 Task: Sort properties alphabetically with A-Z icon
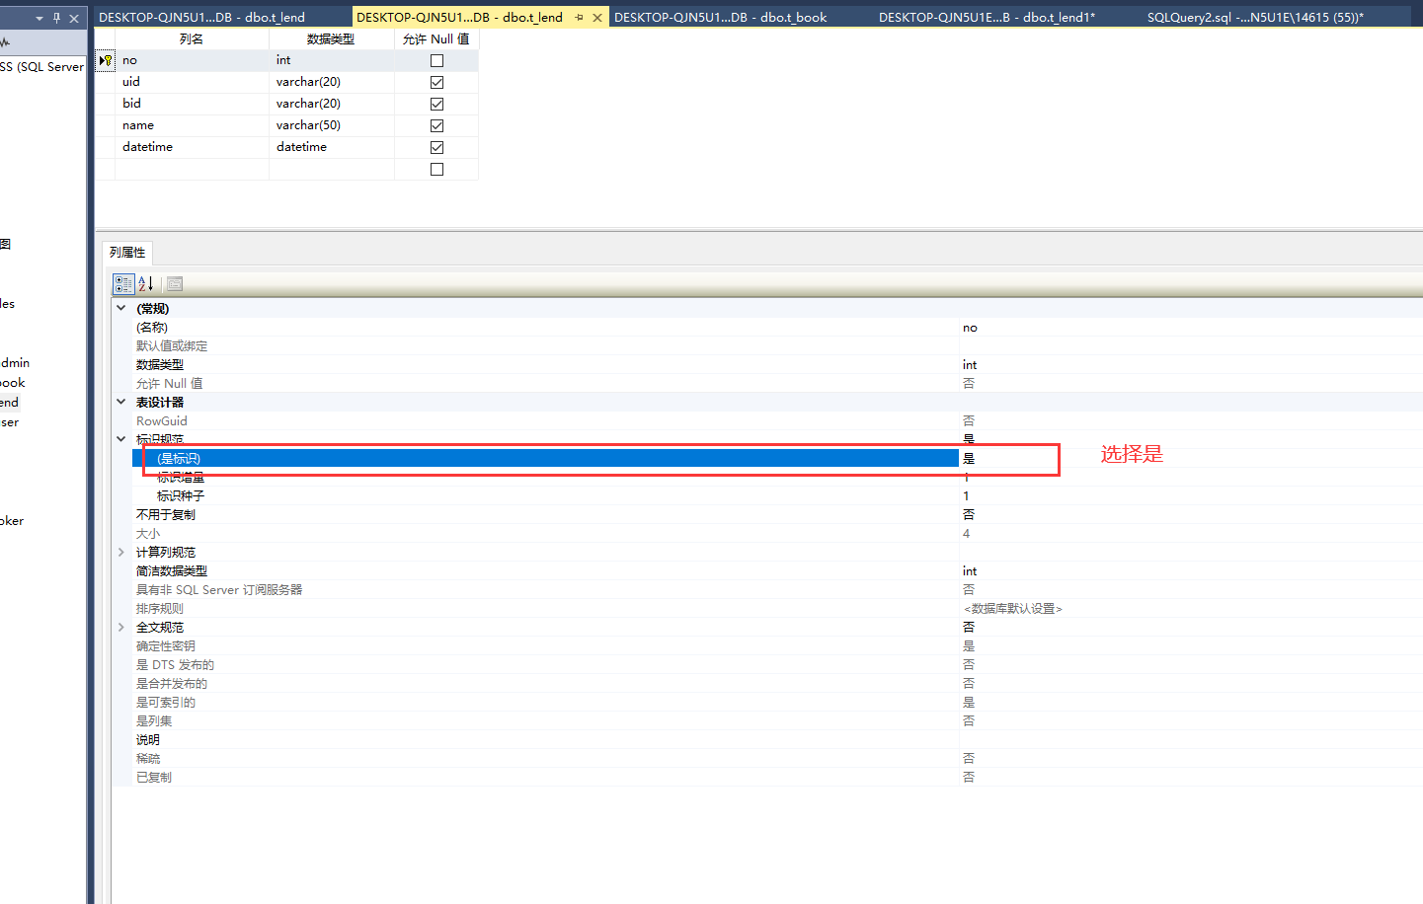point(146,284)
